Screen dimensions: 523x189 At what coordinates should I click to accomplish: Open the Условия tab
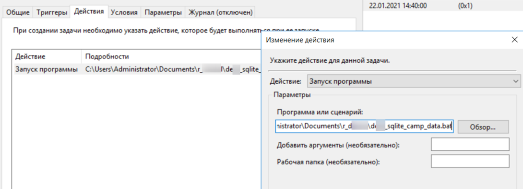click(x=124, y=12)
